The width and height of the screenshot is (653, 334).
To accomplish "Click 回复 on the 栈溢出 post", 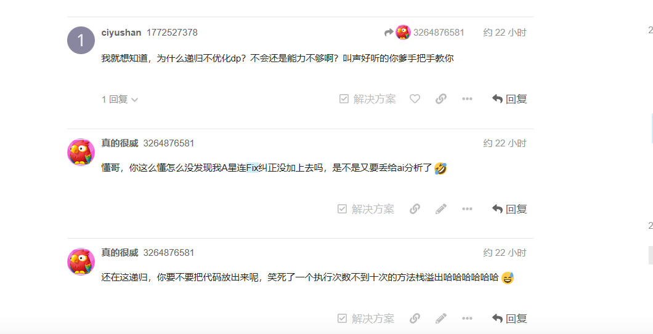I will pyautogui.click(x=509, y=319).
